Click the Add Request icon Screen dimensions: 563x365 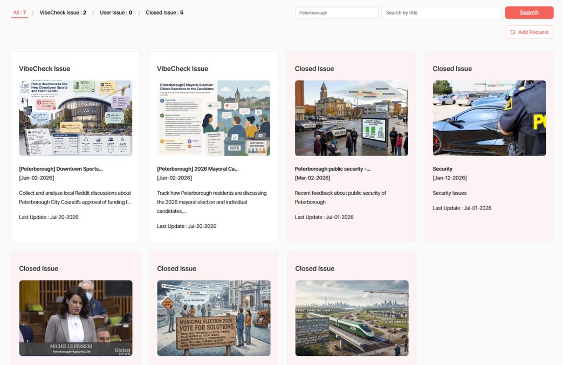coord(512,32)
